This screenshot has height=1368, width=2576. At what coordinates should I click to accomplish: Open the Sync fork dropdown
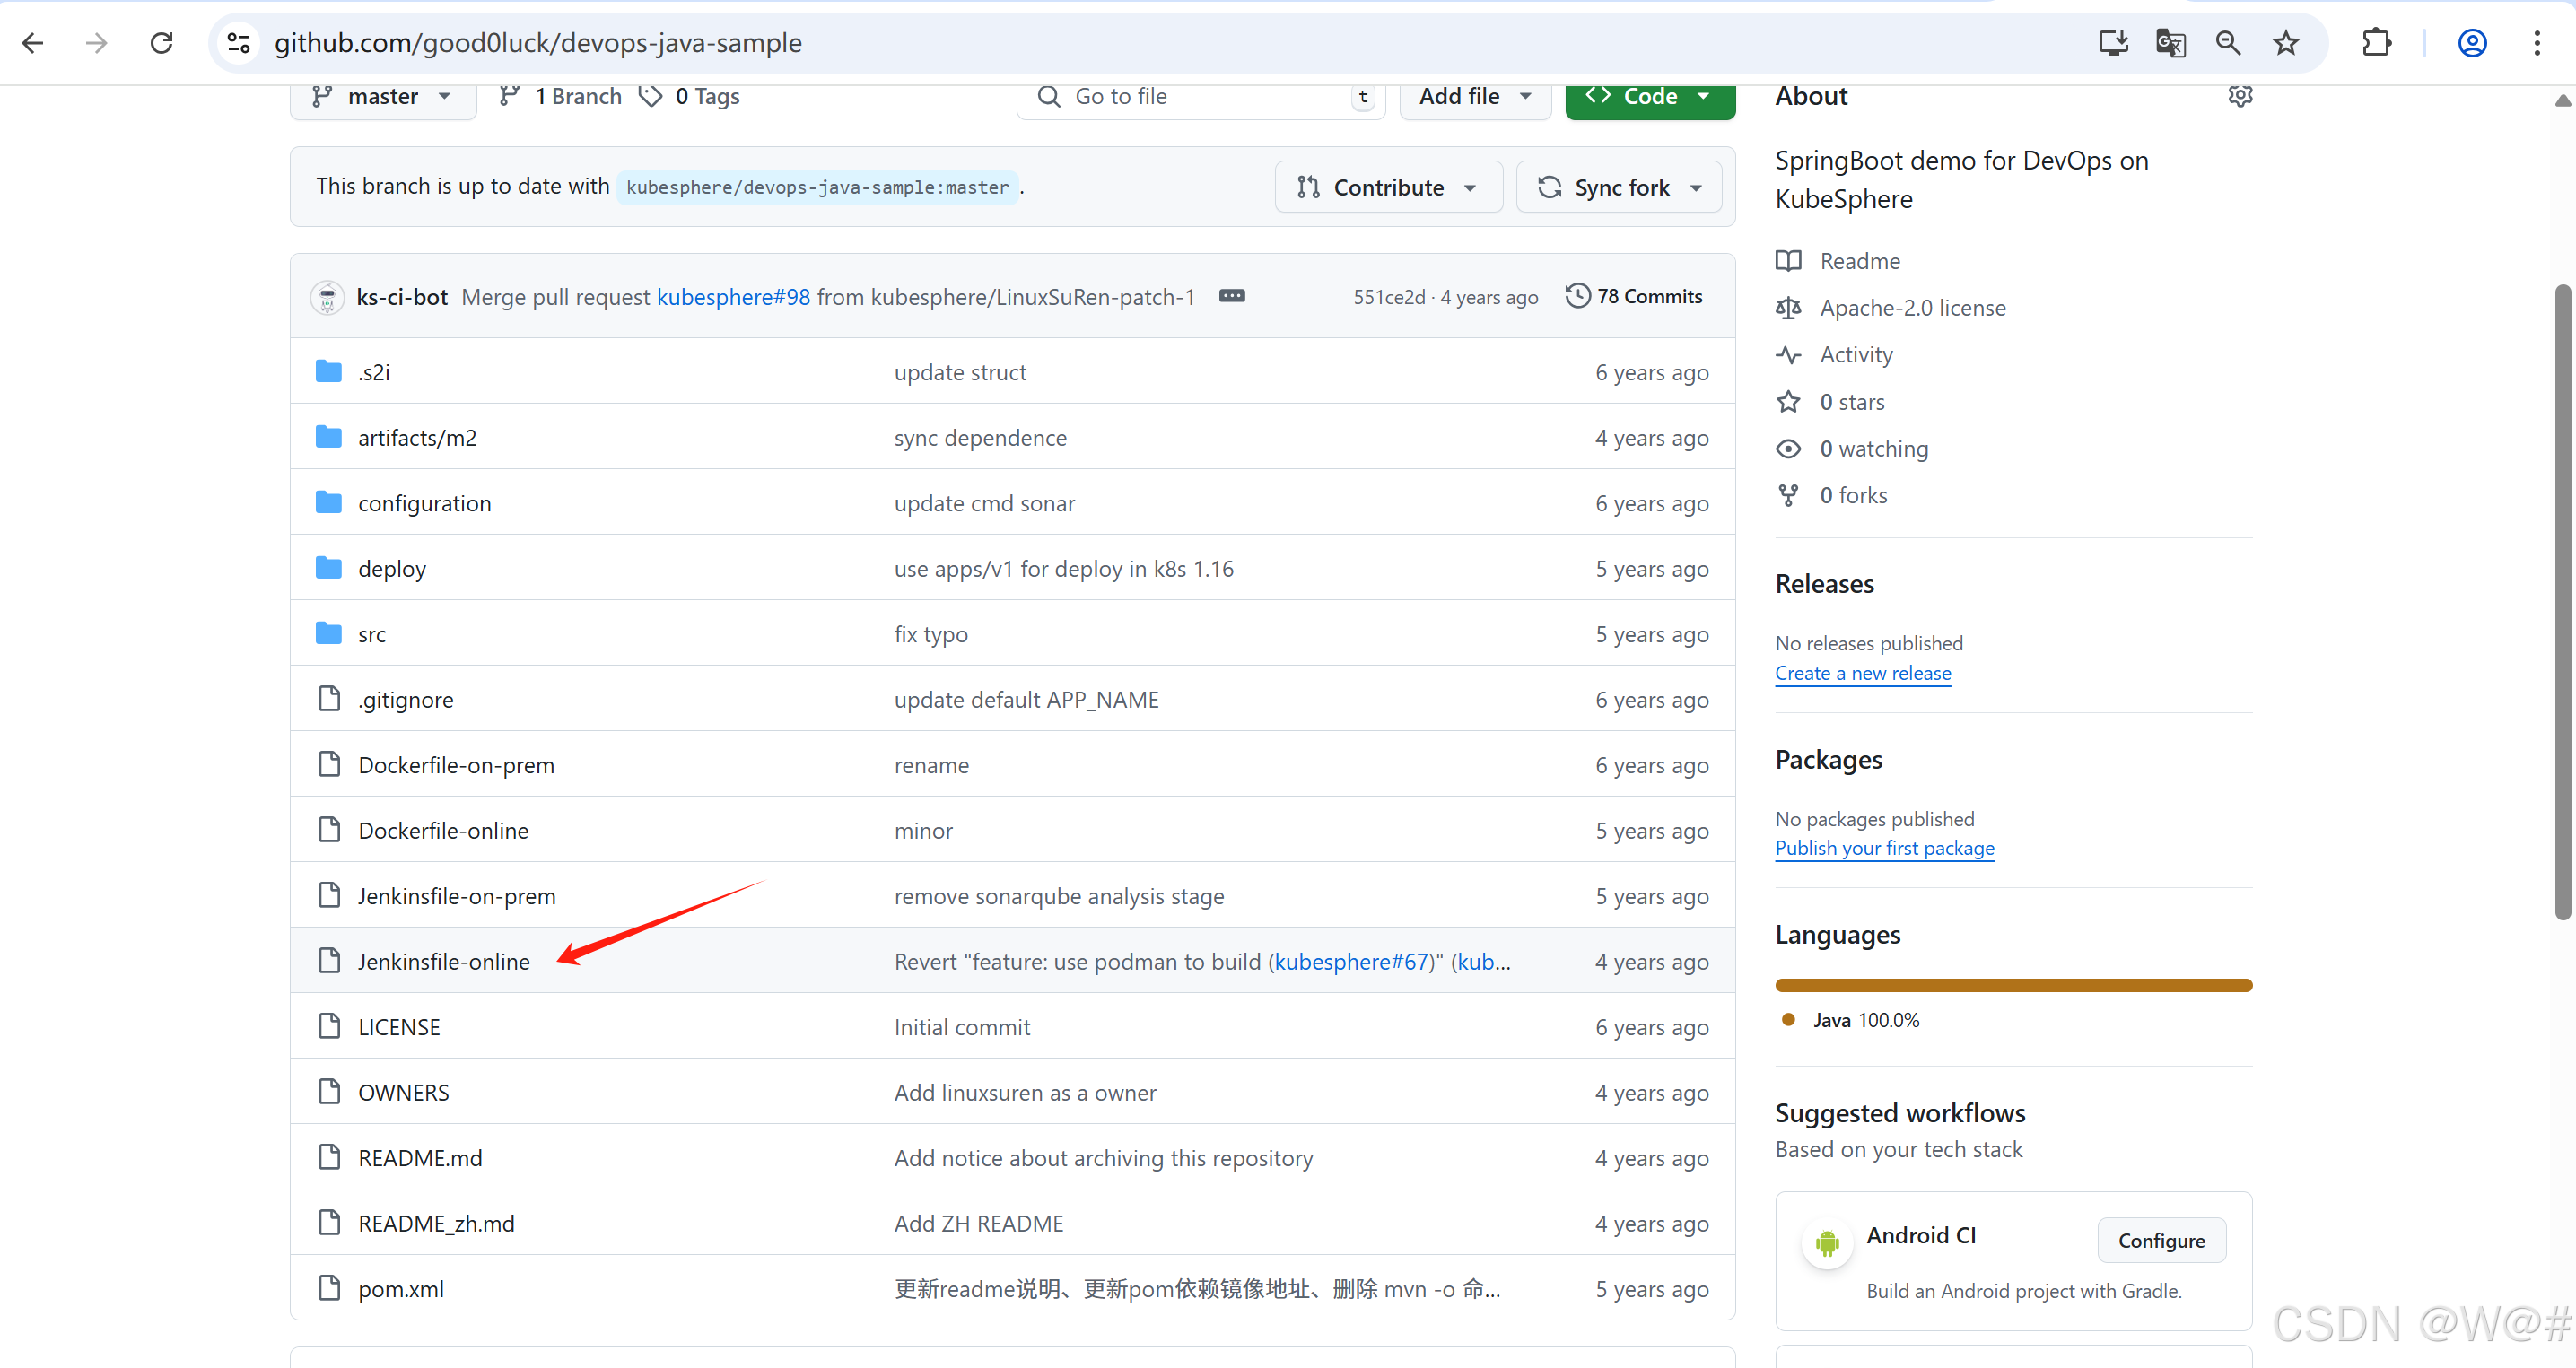point(1619,187)
